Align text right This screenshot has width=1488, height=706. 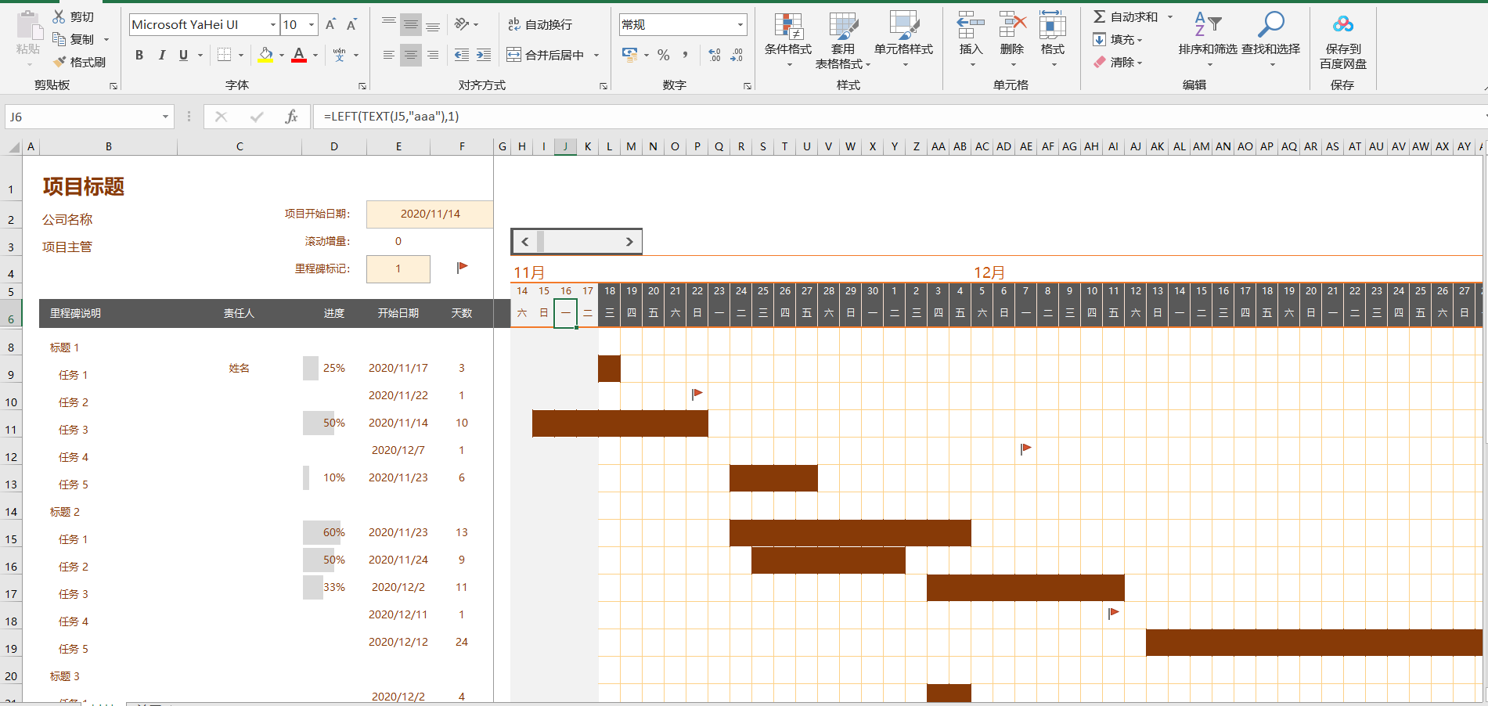[x=433, y=55]
